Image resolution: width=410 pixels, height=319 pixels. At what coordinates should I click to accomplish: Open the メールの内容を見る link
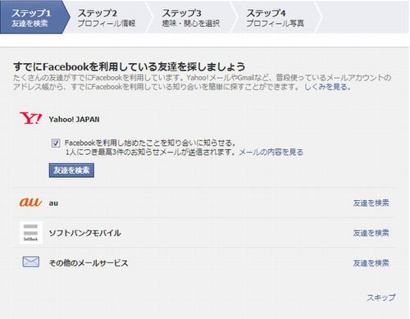point(271,152)
